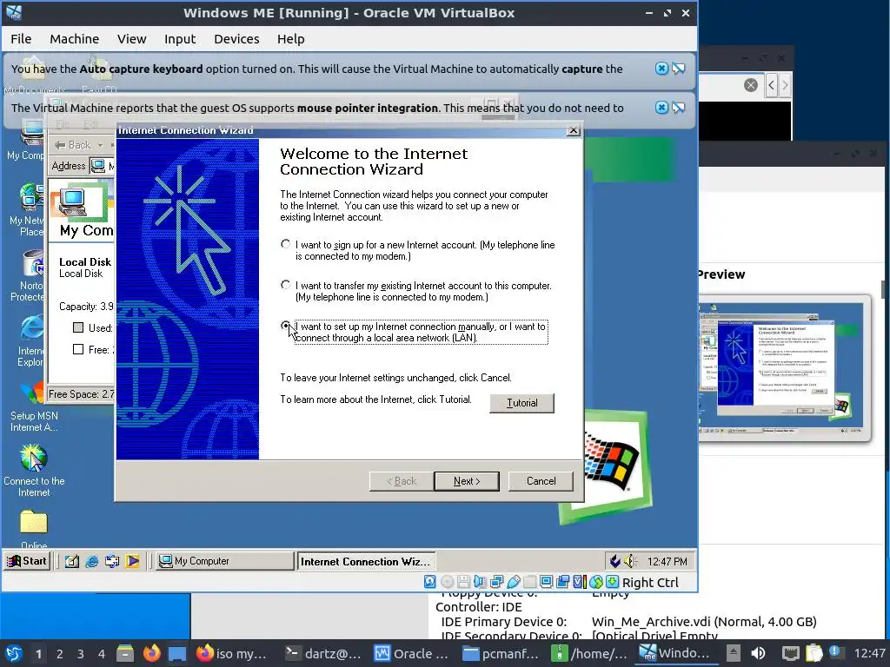Click the host panel network icon

click(790, 653)
